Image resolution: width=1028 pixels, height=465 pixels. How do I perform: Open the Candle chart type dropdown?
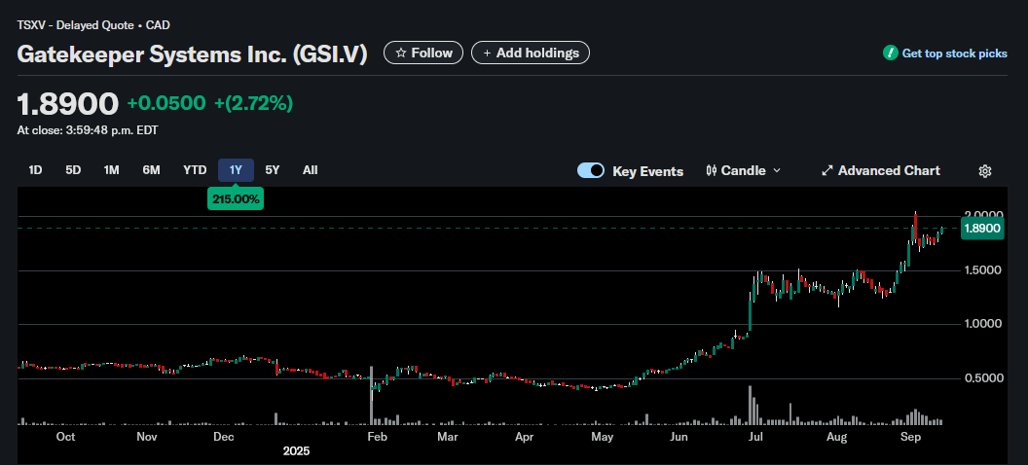[744, 170]
